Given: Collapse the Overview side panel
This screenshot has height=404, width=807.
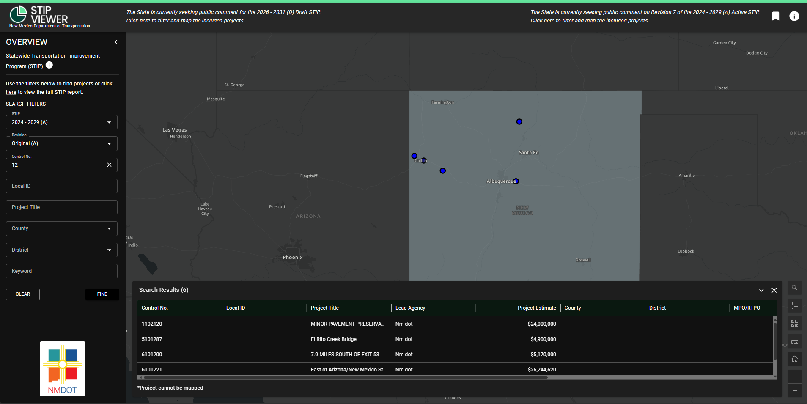Looking at the screenshot, I should 116,42.
